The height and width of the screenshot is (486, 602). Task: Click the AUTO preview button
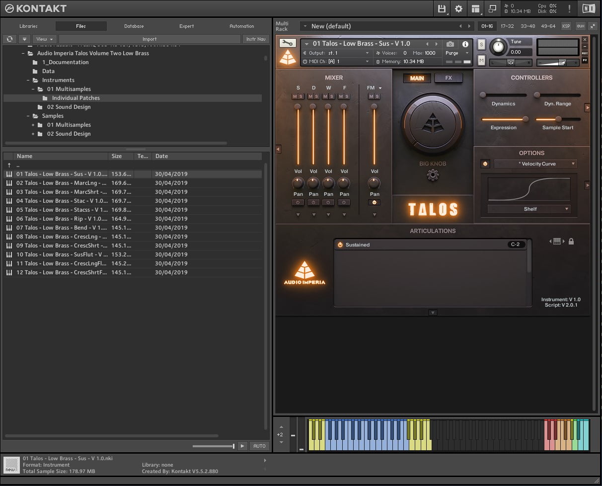pyautogui.click(x=259, y=446)
